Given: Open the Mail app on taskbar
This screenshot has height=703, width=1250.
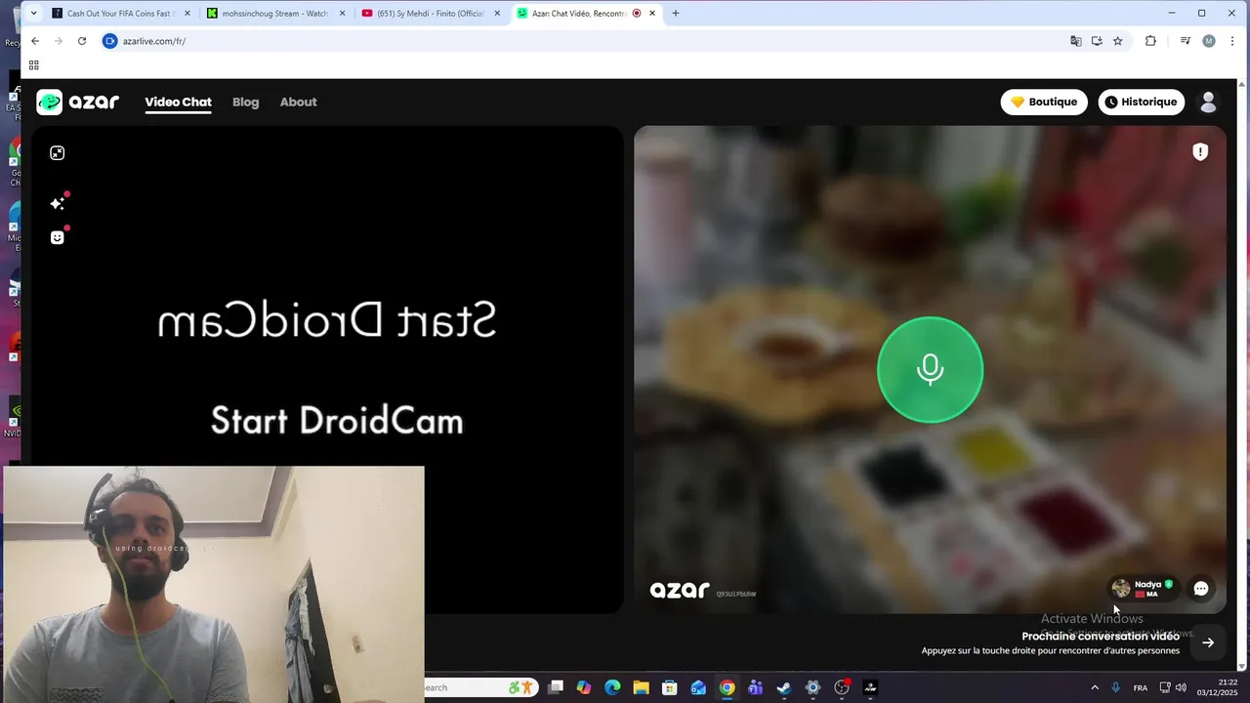Looking at the screenshot, I should click(698, 687).
